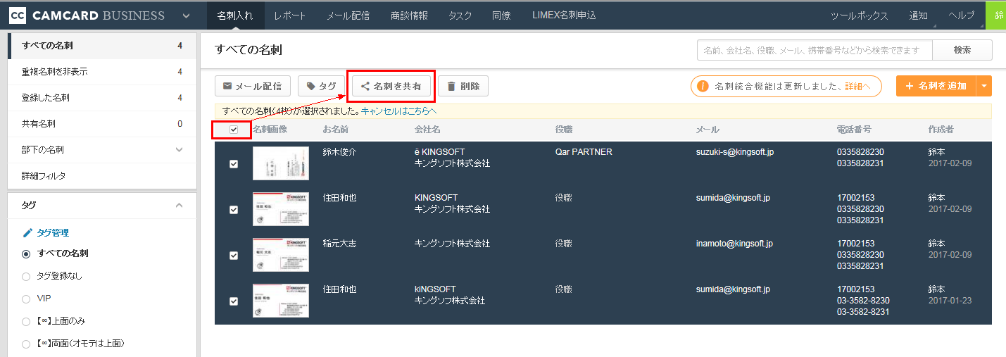Click the green user profile button

coord(995,15)
